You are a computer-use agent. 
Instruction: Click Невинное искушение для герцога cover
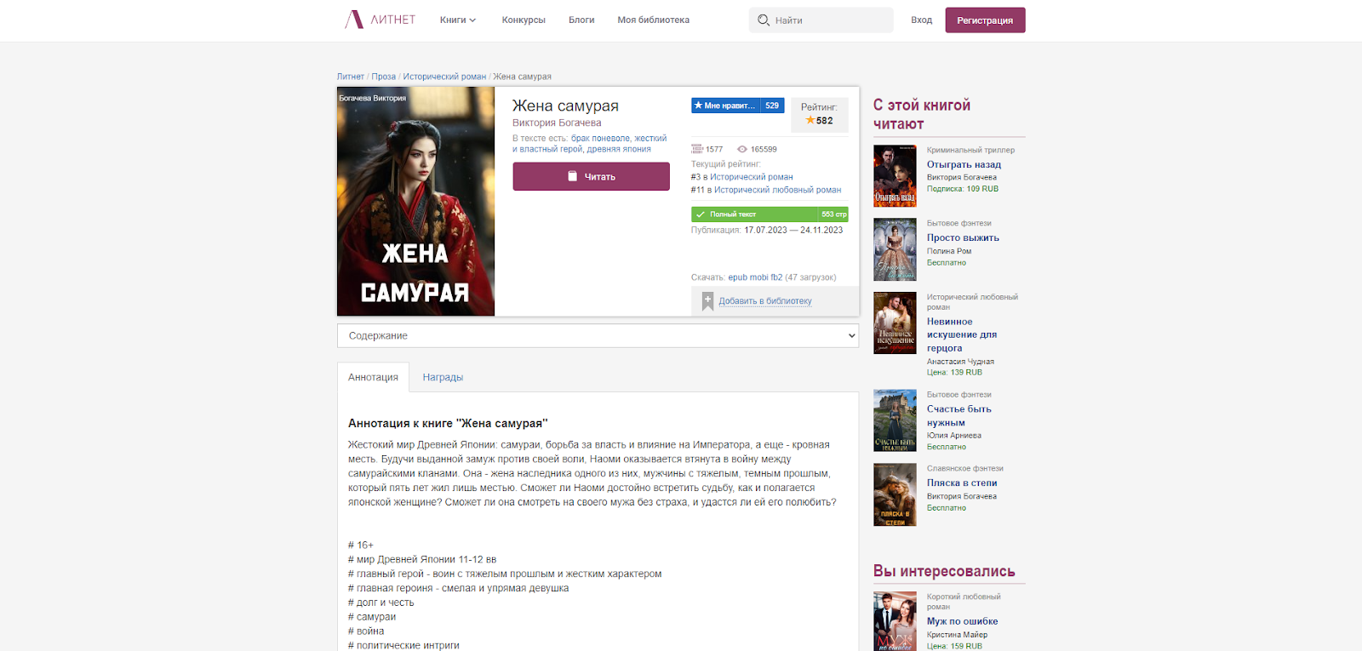(x=895, y=323)
